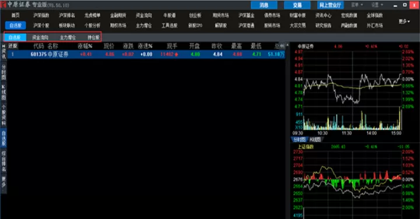
Task: Switch to the 资金流向 sub-tab below navigation
Action: (40, 37)
